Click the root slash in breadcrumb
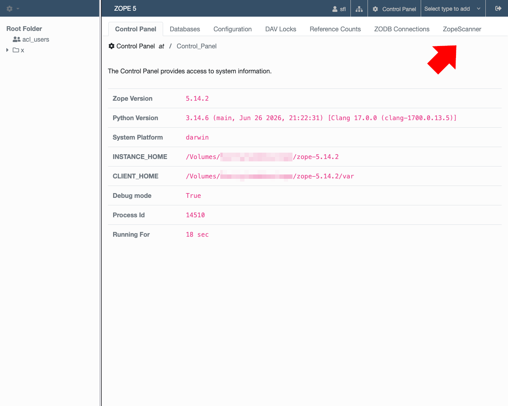 170,46
